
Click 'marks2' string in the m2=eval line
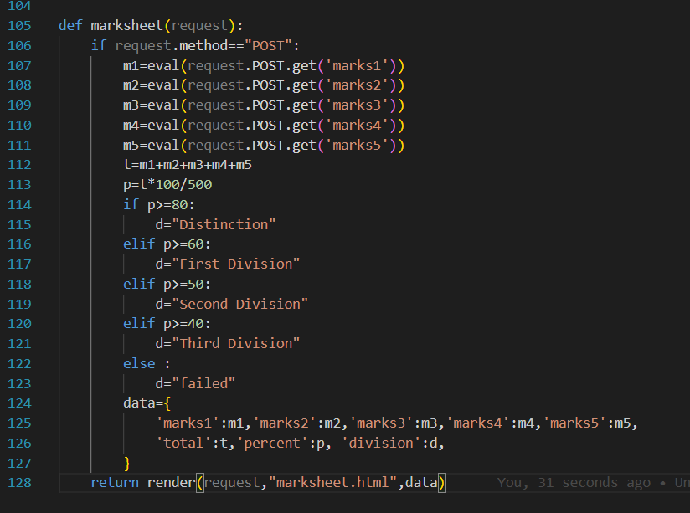[357, 85]
